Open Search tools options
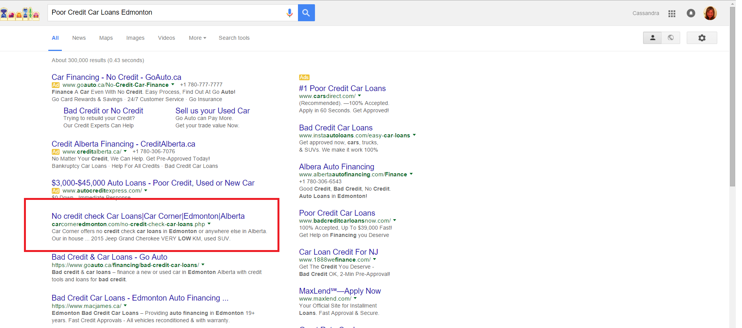Screen dimensions: 742x328 [x=234, y=38]
